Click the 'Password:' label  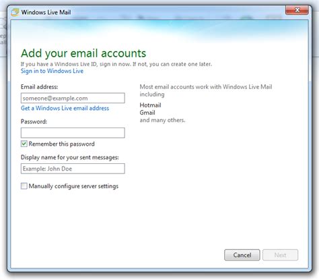point(34,121)
